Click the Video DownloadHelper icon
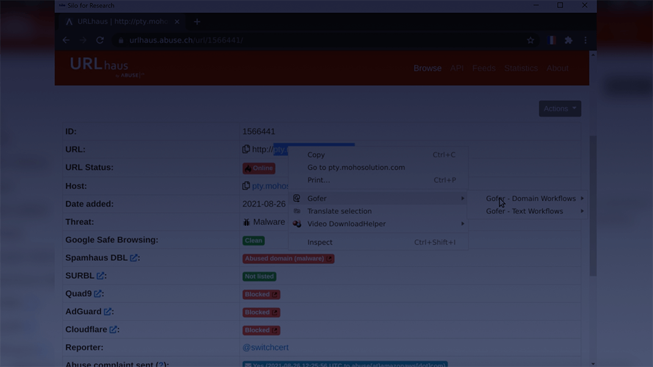This screenshot has height=367, width=653. (297, 224)
